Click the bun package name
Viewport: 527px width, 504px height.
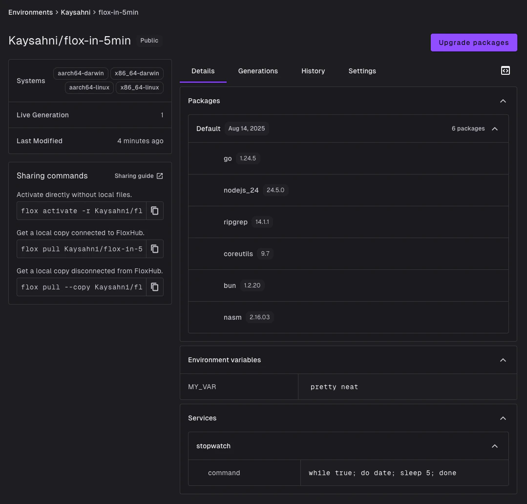coord(230,285)
